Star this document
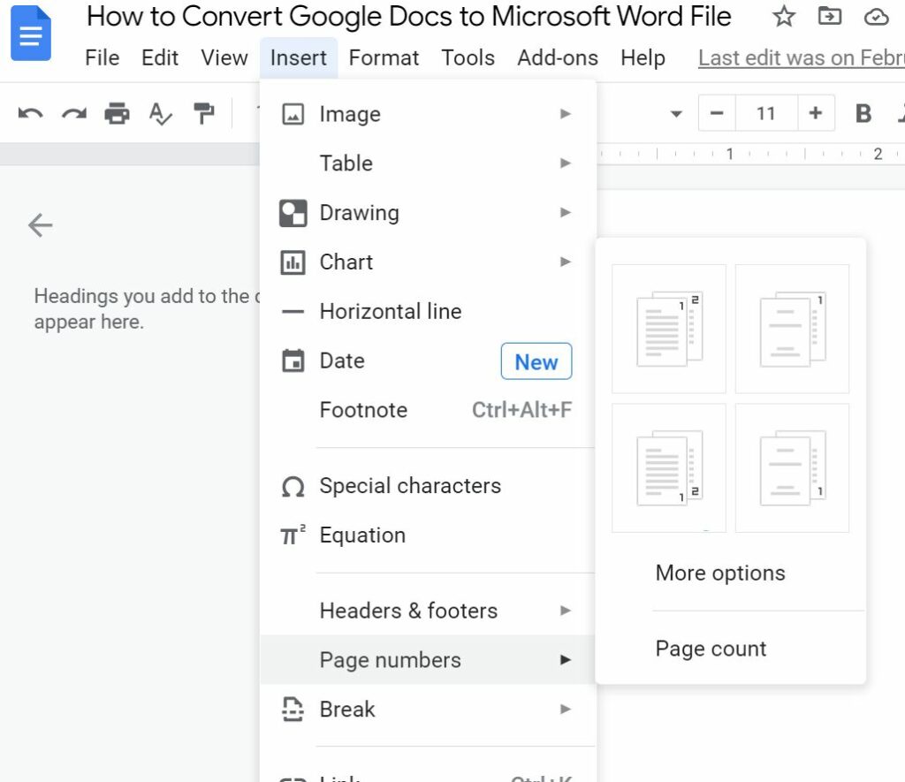905x782 pixels. tap(783, 16)
